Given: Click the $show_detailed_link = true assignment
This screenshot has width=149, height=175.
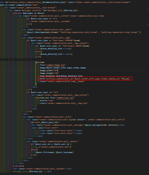Looking at the screenshot, I should pyautogui.click(x=55, y=49).
